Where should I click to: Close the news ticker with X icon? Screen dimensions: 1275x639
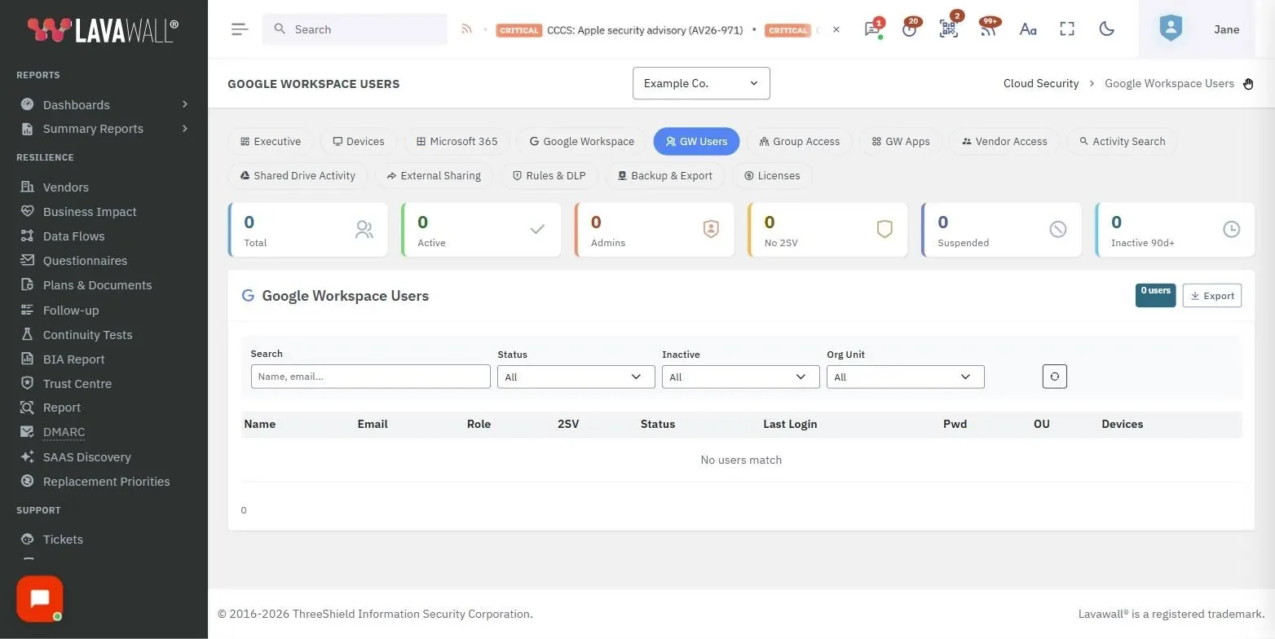836,29
